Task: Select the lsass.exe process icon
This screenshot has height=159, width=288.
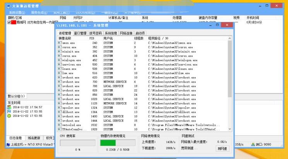Action: click(x=59, y=69)
